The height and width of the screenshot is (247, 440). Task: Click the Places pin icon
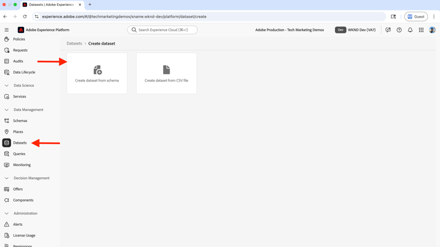[x=6, y=131]
